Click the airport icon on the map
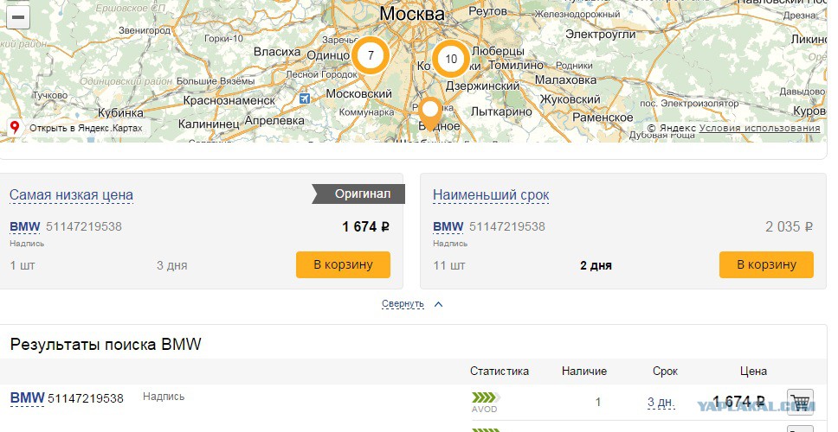Viewport: 838px width, 432px height. click(304, 98)
